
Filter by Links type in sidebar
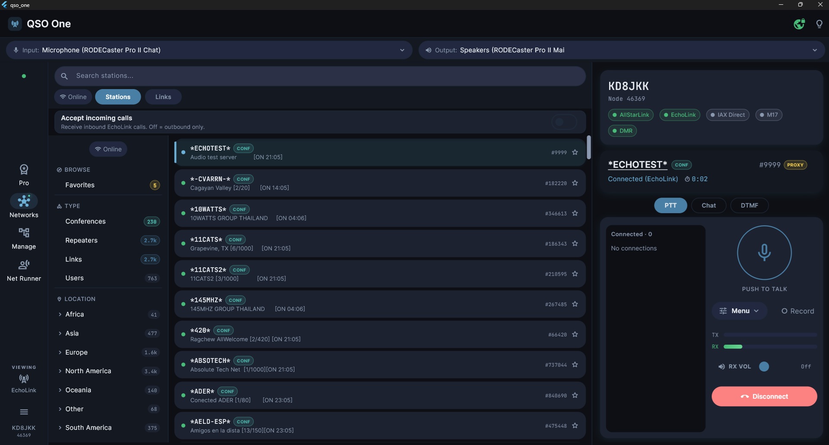pos(108,259)
